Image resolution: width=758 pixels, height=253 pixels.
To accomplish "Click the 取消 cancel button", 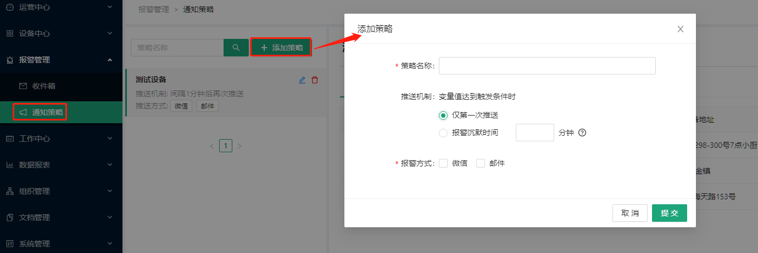I will pos(629,213).
